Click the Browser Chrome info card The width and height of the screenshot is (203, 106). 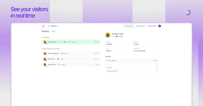(146, 43)
